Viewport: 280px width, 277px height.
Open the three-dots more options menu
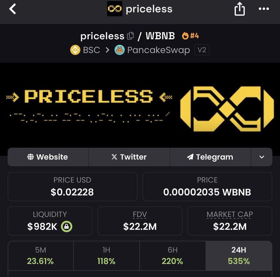(264, 9)
